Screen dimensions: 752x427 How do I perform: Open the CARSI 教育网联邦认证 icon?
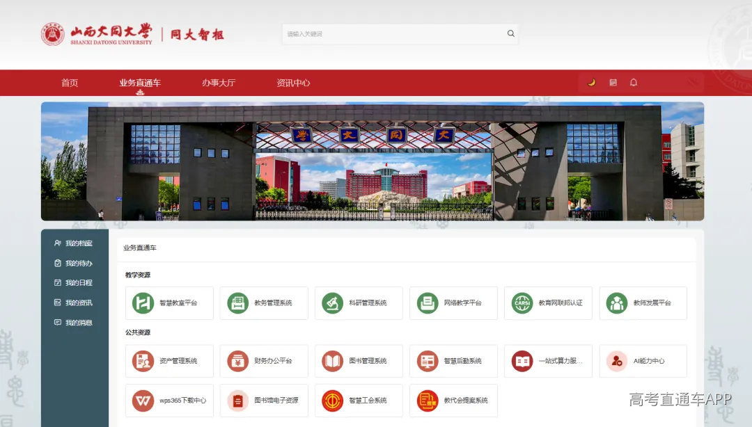pos(522,303)
